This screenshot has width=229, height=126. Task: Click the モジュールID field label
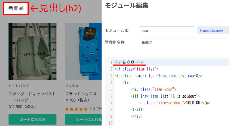(117, 30)
